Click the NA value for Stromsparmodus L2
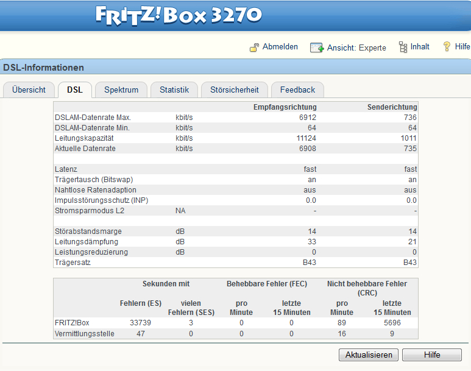Screen dimensions: 471x371 (180, 211)
